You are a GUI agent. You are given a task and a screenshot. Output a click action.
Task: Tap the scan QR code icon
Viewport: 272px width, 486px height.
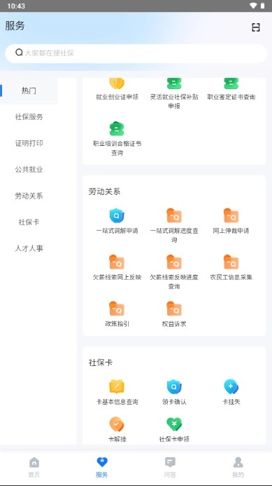point(256,27)
